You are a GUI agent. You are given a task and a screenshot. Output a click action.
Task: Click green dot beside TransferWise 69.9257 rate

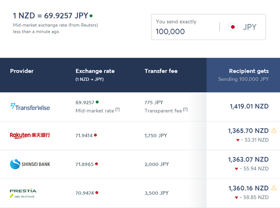97,102
